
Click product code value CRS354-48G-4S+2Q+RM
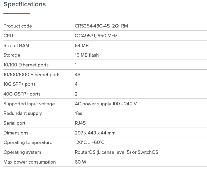[101, 26]
